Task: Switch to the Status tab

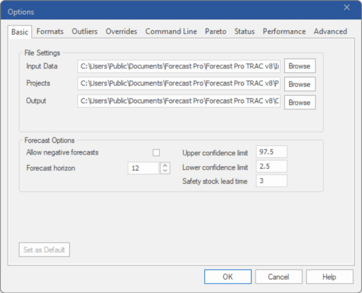Action: point(244,31)
